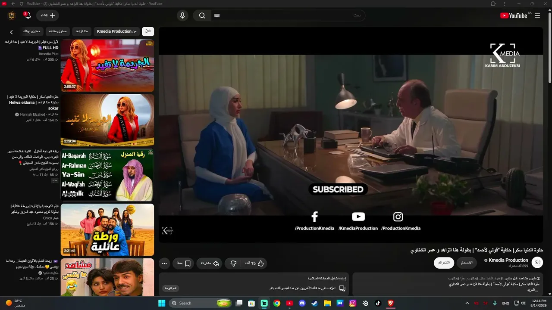Go to YouTube home via logo

pos(514,15)
